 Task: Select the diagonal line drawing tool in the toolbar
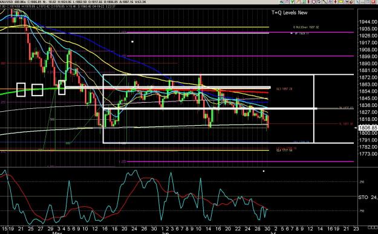pos(325,2)
